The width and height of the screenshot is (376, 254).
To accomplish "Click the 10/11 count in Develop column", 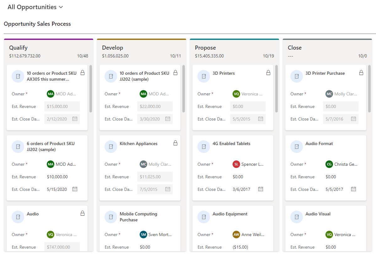I will tap(175, 56).
